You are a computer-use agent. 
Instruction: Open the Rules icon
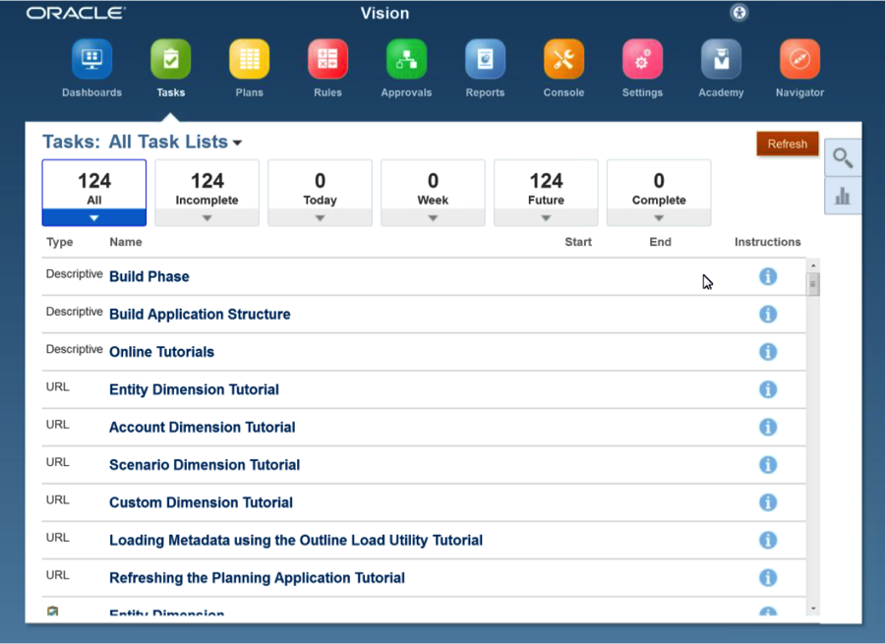click(327, 60)
